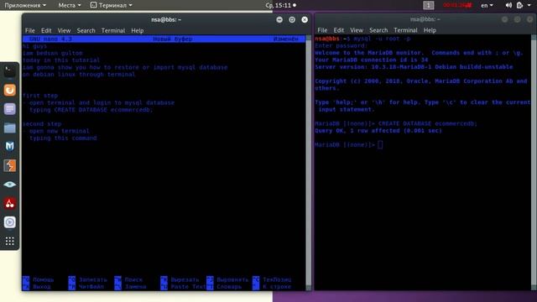Open Terminal menu in left terminal
537x302 pixels.
point(113,30)
